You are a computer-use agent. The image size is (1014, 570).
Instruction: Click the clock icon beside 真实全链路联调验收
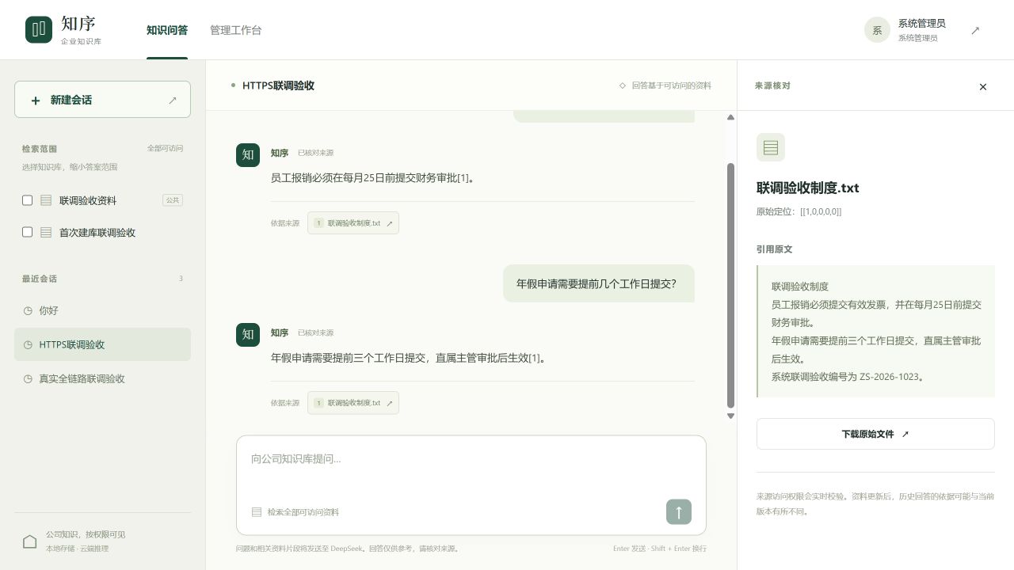(28, 379)
